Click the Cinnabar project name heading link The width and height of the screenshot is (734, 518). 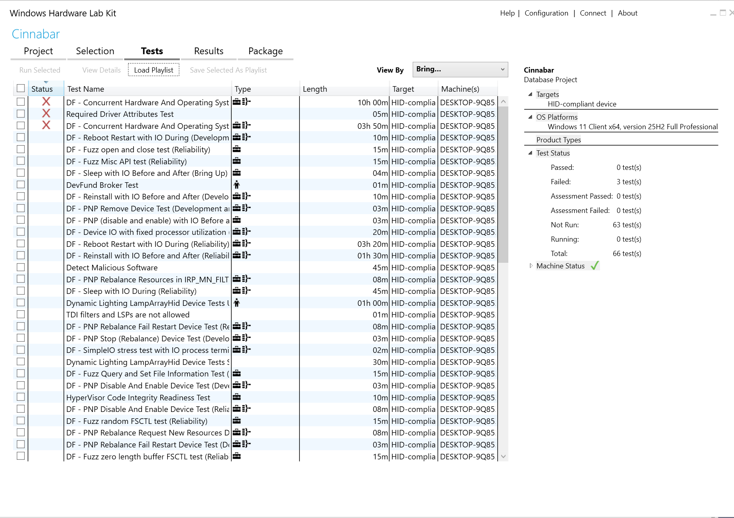click(36, 34)
